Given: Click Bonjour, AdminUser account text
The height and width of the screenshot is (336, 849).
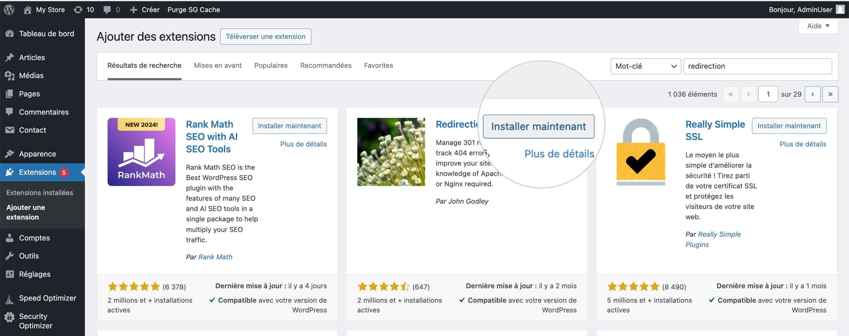Looking at the screenshot, I should point(801,10).
